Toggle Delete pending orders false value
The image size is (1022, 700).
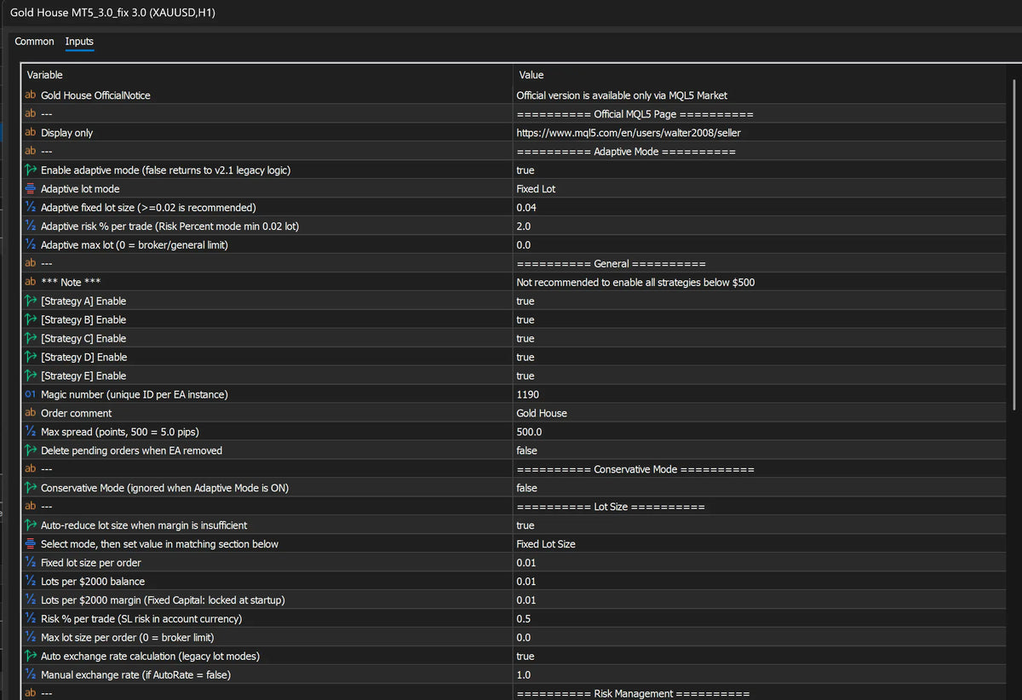(x=527, y=451)
